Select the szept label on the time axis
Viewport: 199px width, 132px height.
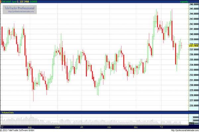pyautogui.click(x=58, y=127)
